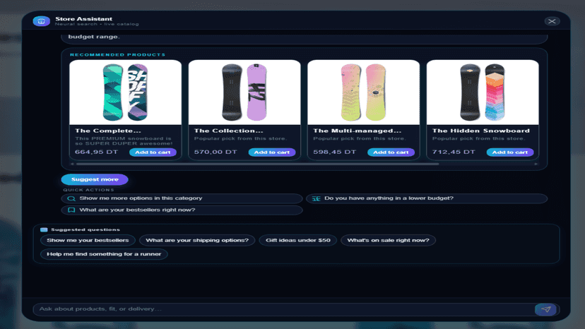Choose Help me find something for a runner
Screen dimensions: 585x329
coord(104,254)
